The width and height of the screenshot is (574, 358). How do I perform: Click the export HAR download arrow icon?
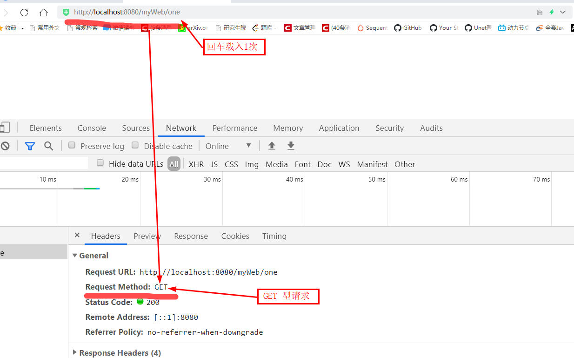[x=291, y=146]
